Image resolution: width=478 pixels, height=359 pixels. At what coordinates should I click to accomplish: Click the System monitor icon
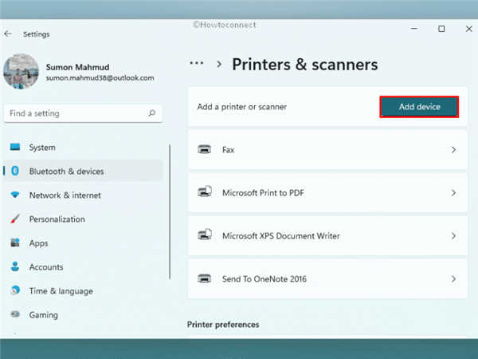pos(15,147)
